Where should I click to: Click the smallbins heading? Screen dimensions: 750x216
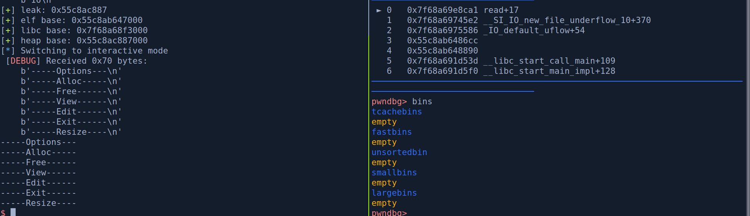(x=394, y=173)
